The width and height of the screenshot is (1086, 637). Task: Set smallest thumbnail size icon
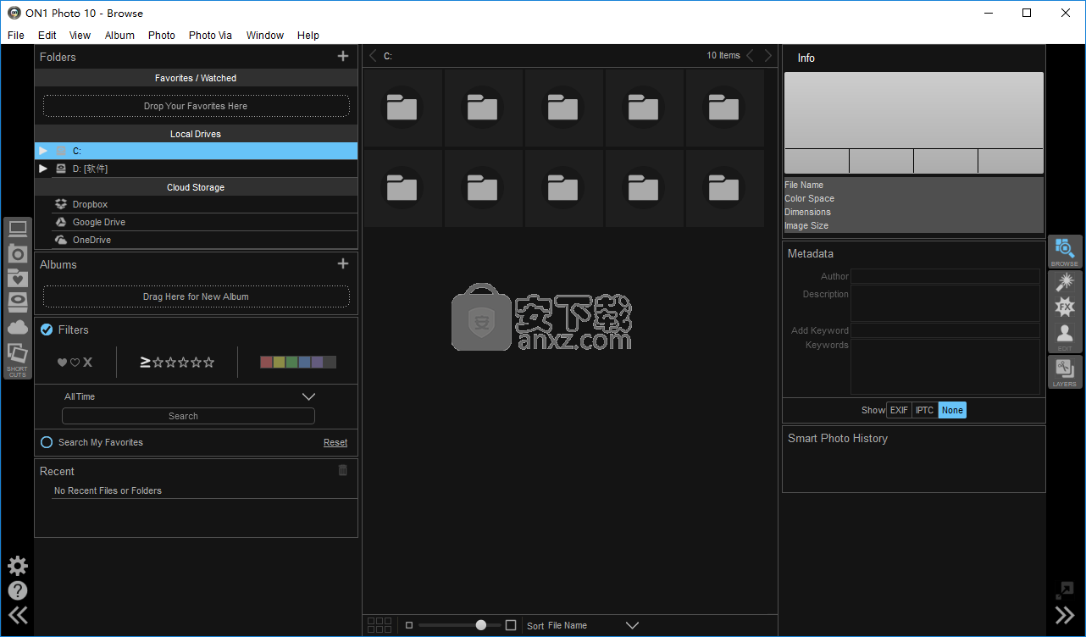click(409, 625)
